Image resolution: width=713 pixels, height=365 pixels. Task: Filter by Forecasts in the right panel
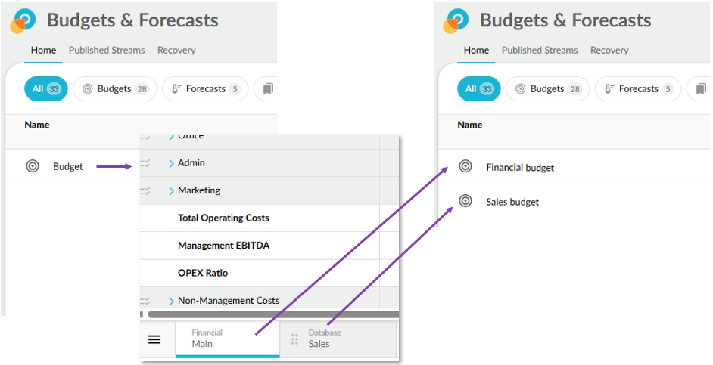(637, 89)
